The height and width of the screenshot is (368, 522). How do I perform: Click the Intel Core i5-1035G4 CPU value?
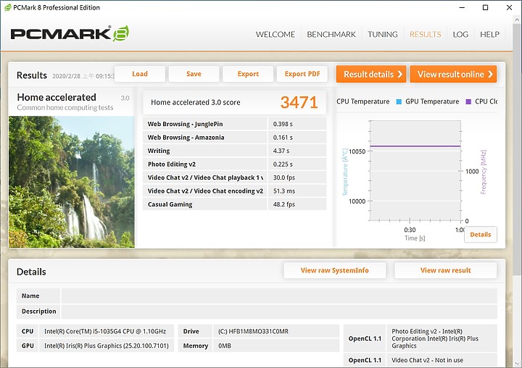click(105, 331)
